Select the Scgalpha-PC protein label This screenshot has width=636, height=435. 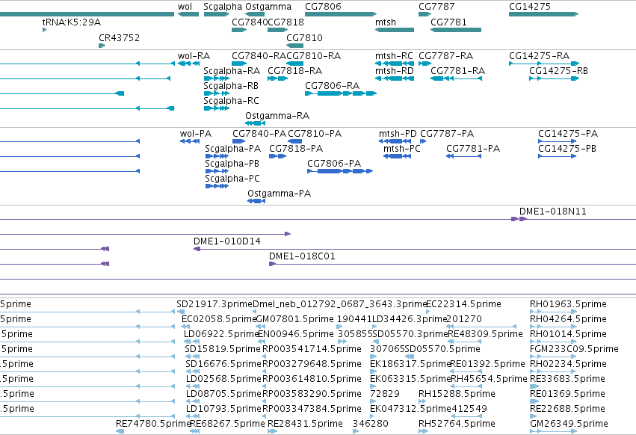[232, 179]
